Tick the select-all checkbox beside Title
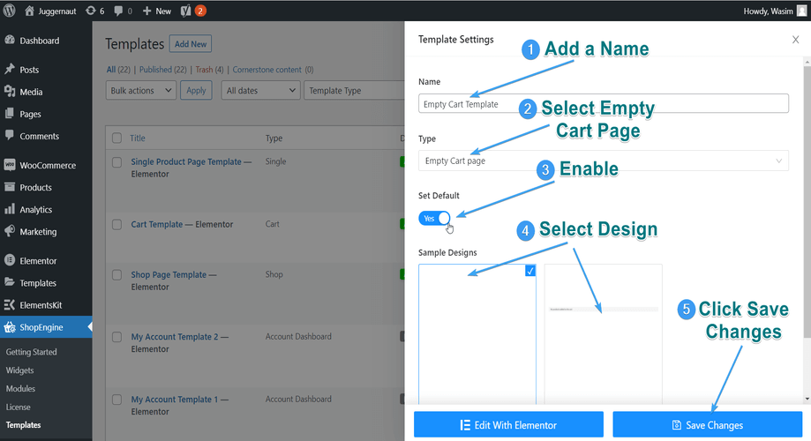Image resolution: width=811 pixels, height=441 pixels. pos(116,138)
